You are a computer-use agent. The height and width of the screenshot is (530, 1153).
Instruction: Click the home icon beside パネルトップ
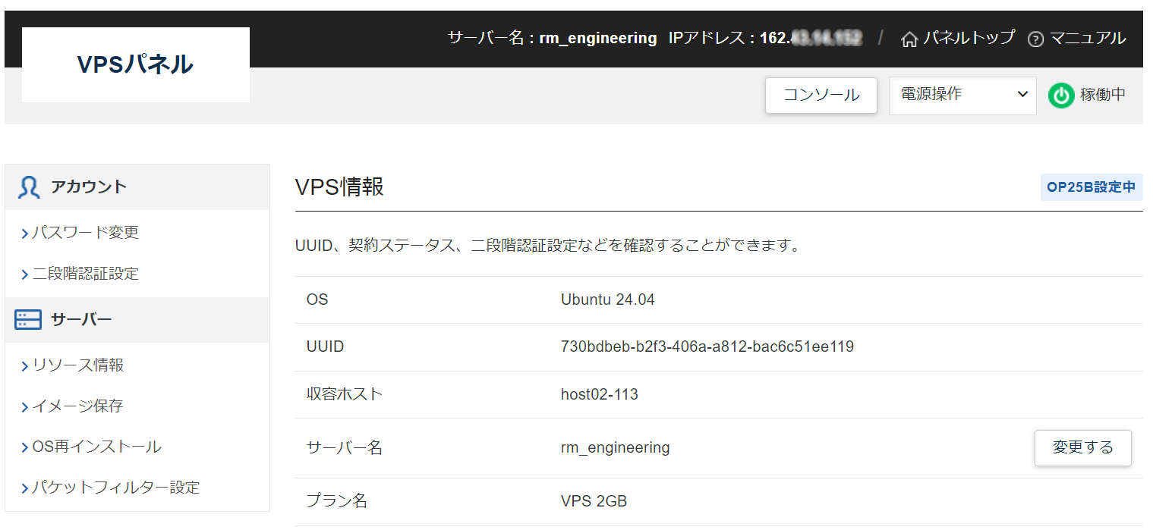909,38
